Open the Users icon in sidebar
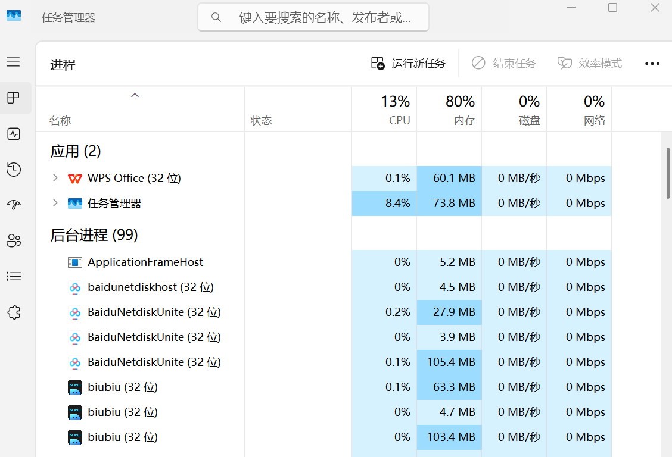This screenshot has width=672, height=457. 14,240
